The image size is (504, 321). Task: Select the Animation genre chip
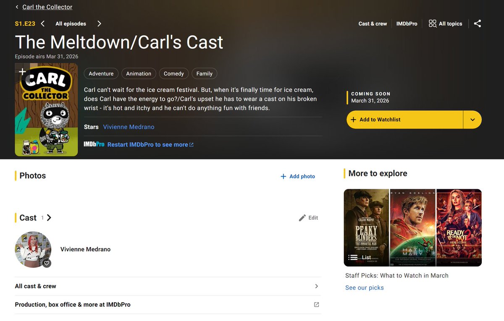click(x=139, y=73)
